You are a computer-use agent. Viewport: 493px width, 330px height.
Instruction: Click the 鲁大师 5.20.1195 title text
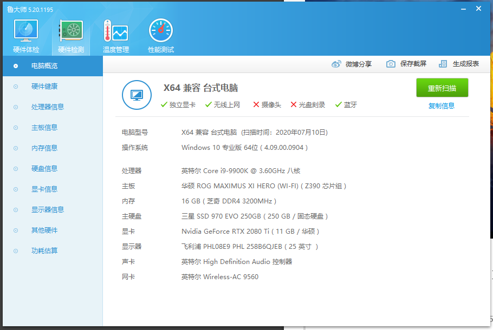(30, 10)
